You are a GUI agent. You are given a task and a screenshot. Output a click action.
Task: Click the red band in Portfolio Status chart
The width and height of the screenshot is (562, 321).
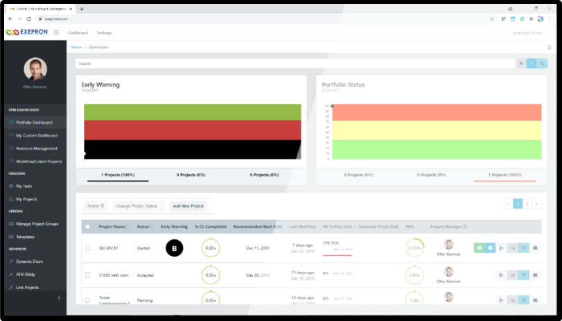437,112
